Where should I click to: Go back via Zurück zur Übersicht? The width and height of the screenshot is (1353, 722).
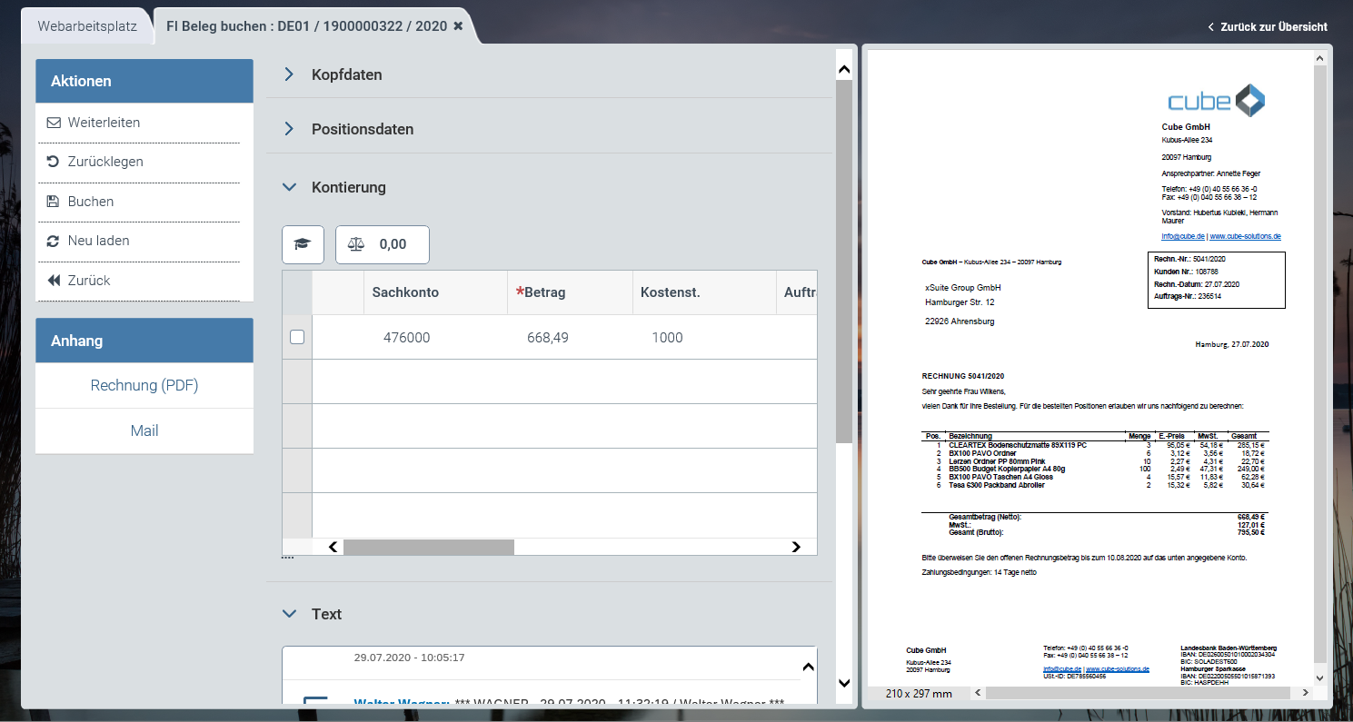1268,27
